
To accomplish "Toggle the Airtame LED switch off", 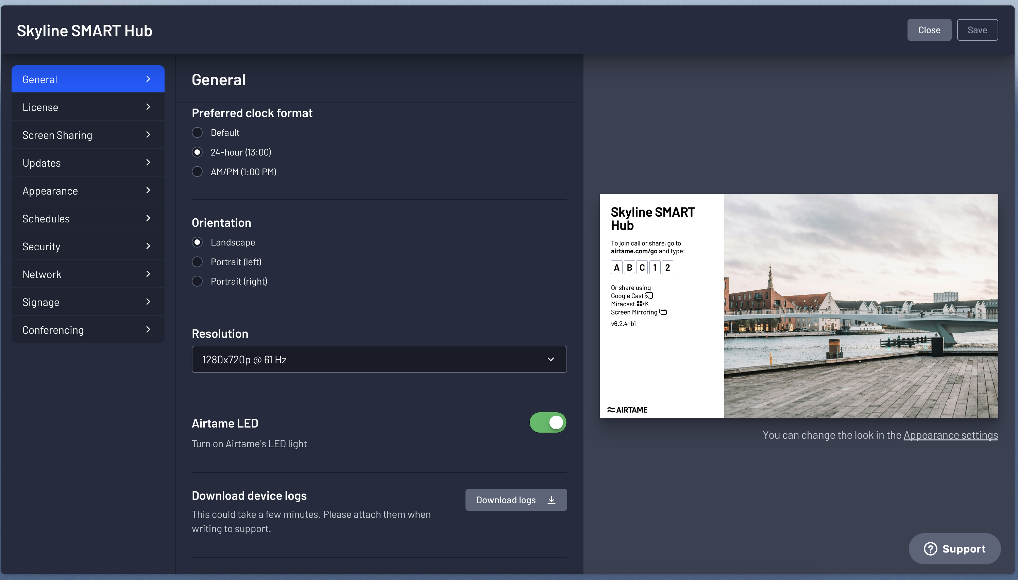I will point(548,423).
